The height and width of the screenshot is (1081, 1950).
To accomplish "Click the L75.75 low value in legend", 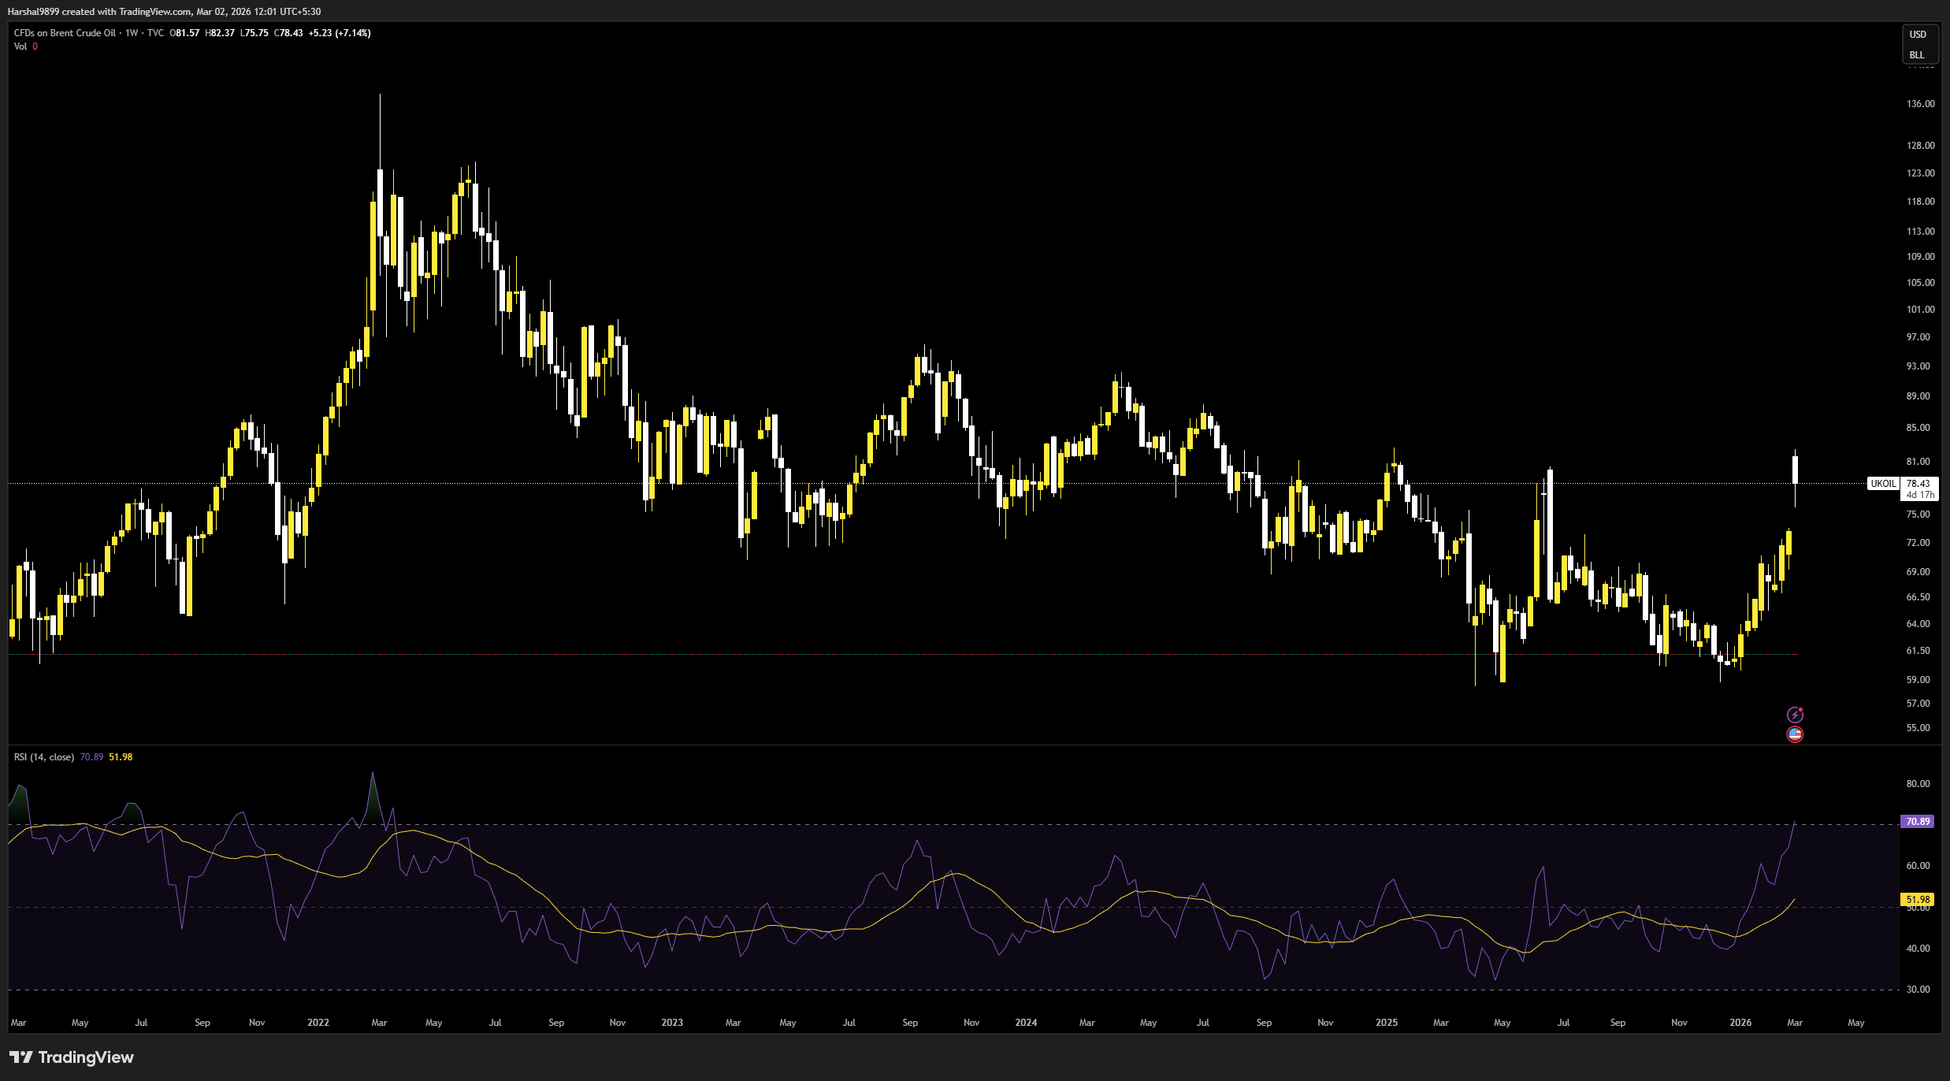I will 254,33.
